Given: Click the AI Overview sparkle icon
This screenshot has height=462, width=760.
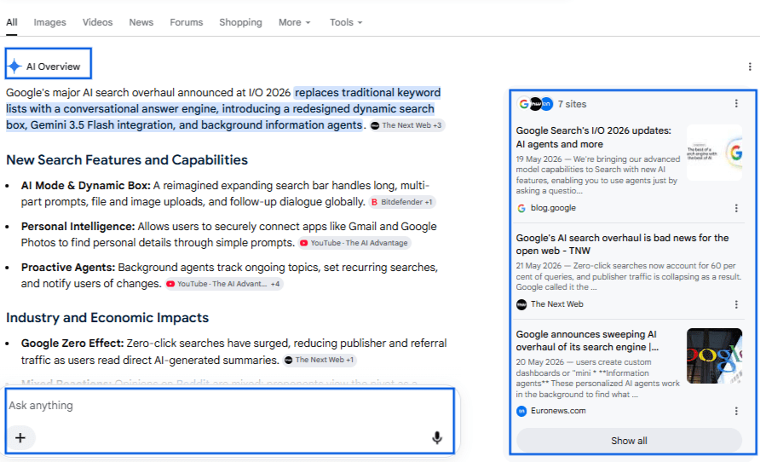Looking at the screenshot, I should coord(14,66).
